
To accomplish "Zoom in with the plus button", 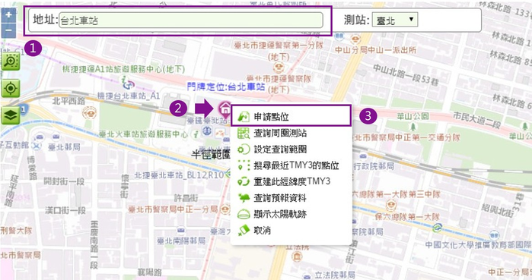I will [x=8, y=15].
